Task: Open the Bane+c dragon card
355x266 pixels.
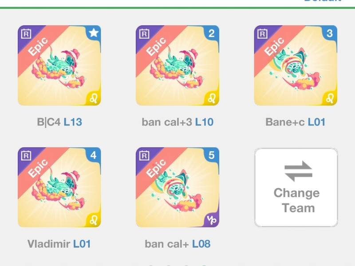Action: (296, 65)
